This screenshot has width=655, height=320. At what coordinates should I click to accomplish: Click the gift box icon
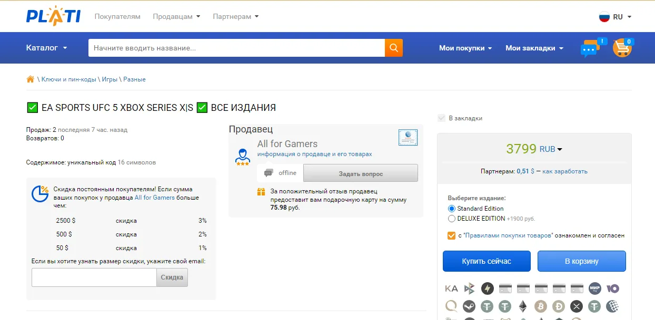coord(261,192)
